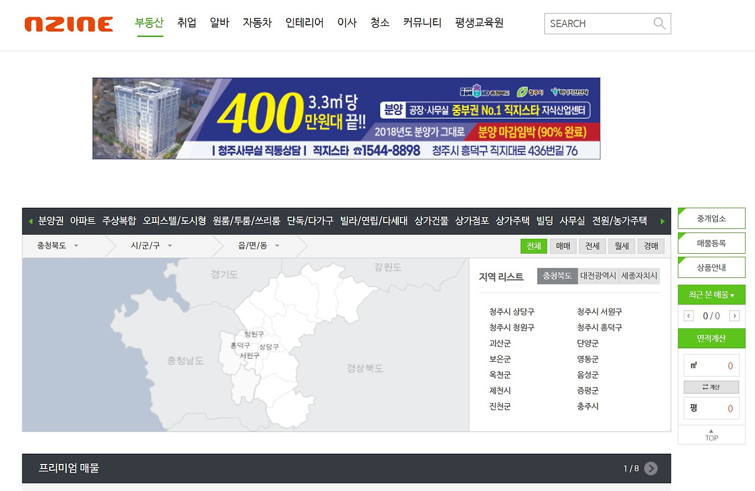The image size is (755, 491).
Task: Click inside the SEARCH input field
Action: pos(596,24)
